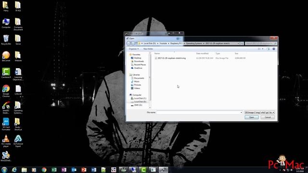The width and height of the screenshot is (308, 173).
Task: Expand the address bar history dropdown
Action: click(x=238, y=43)
